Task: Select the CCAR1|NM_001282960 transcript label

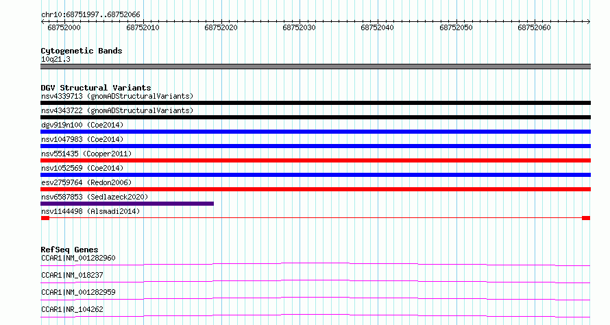Action: [x=78, y=258]
